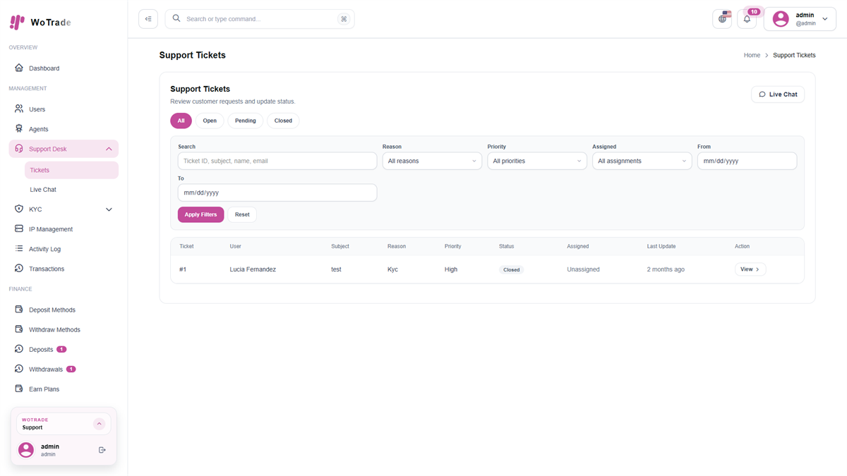Open the To date field
This screenshot has width=847, height=476.
(277, 193)
